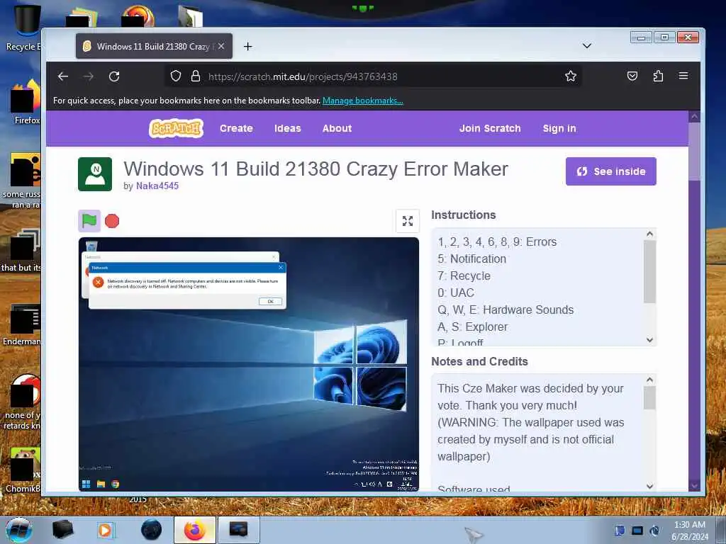
Task: Select the Windows 11 Build 21380 Crazy tab
Action: click(x=154, y=46)
